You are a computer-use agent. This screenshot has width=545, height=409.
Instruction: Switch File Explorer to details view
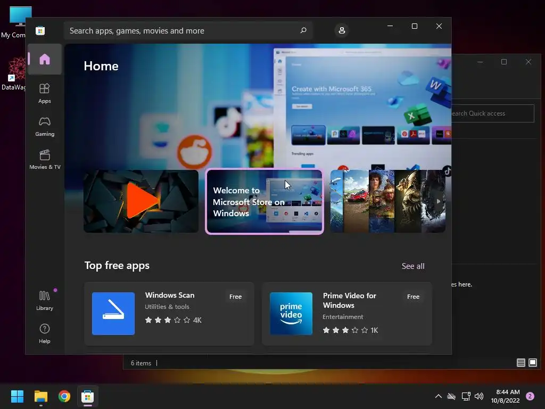(x=521, y=363)
